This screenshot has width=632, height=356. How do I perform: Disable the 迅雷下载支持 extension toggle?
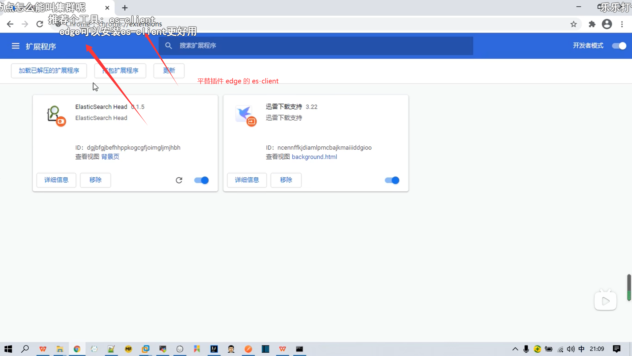coord(392,180)
